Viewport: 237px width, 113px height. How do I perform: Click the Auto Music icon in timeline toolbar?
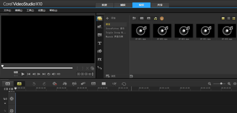(x=74, y=84)
